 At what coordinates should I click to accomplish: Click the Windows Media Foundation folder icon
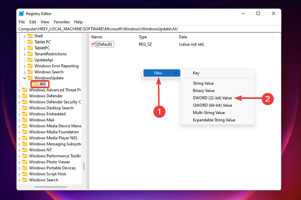coord(25,132)
